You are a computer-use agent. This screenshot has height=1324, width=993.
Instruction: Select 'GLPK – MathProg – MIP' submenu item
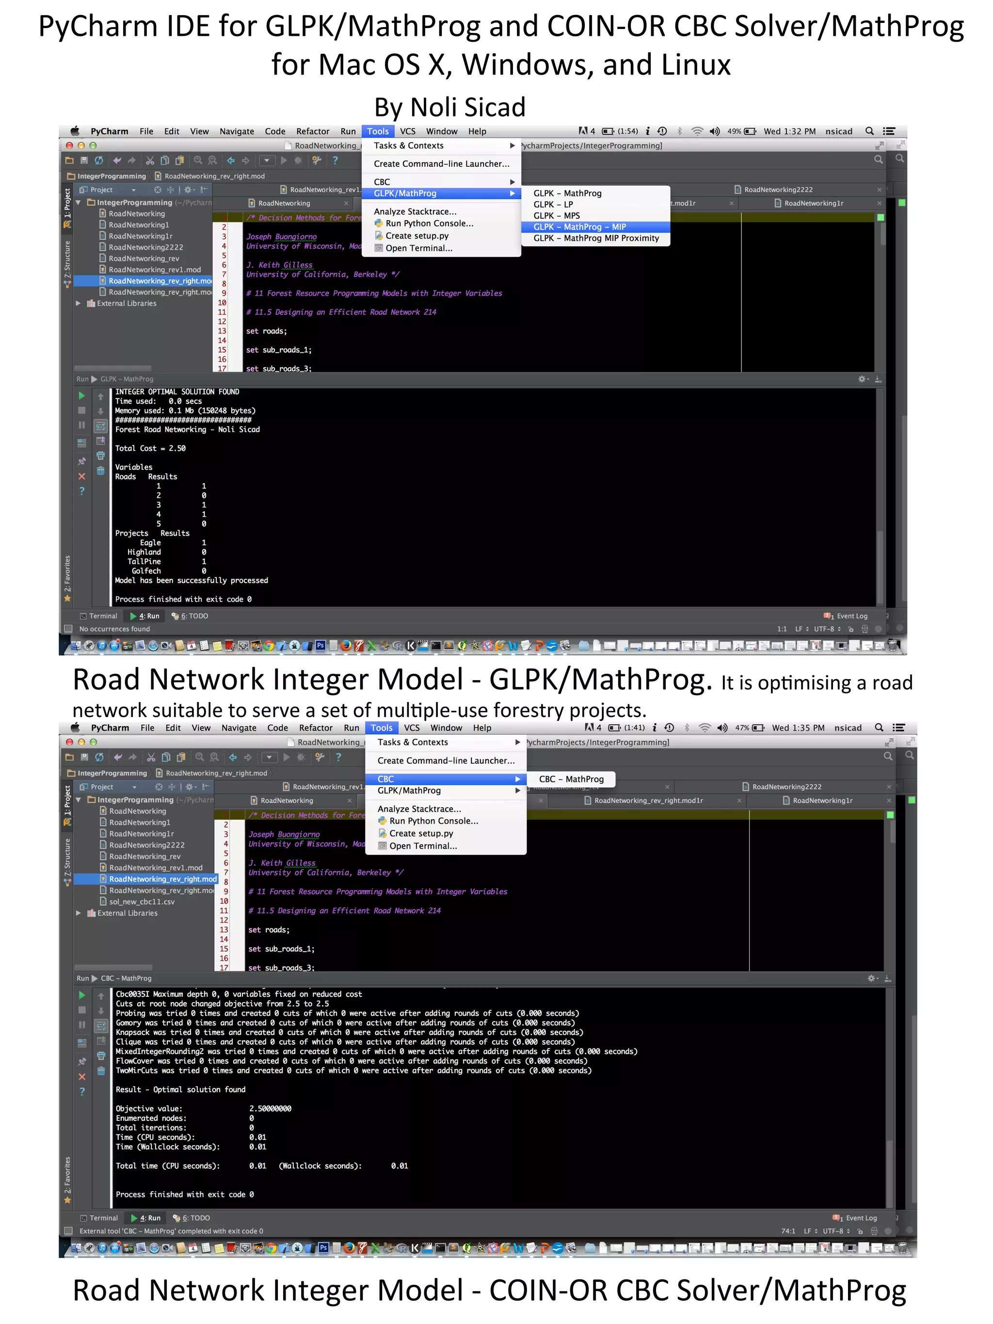tap(579, 227)
